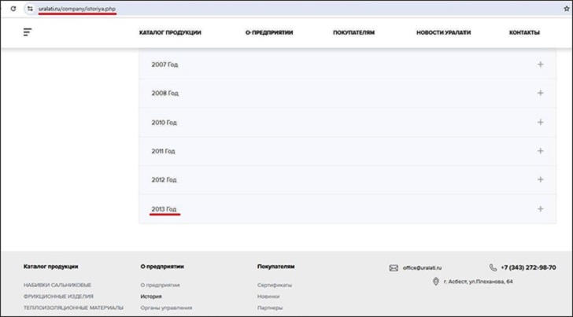Viewport: 573px width, 317px height.
Task: Go to Покупателям menu item
Action: [353, 32]
